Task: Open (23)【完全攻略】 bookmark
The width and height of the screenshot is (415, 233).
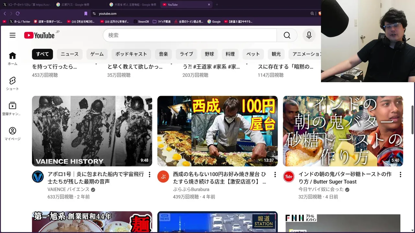Action: pyautogui.click(x=81, y=22)
